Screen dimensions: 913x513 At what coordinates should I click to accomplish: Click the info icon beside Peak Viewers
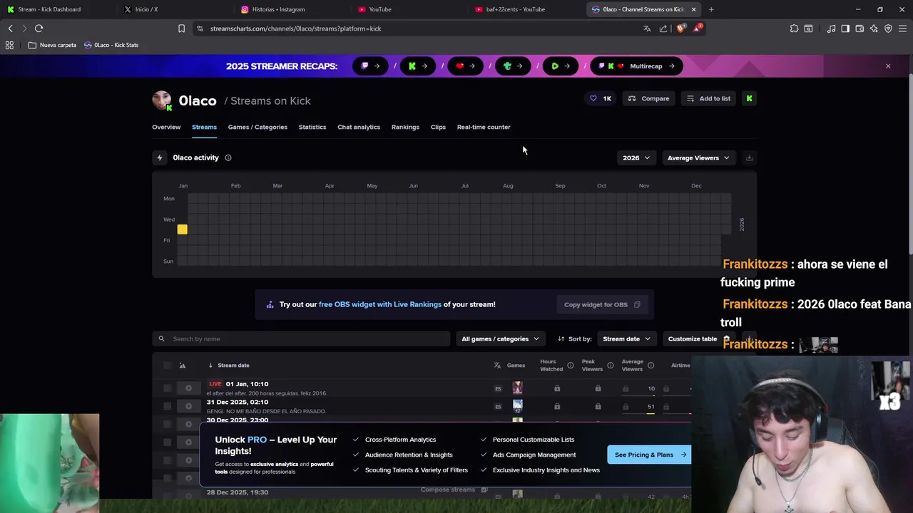pos(610,366)
